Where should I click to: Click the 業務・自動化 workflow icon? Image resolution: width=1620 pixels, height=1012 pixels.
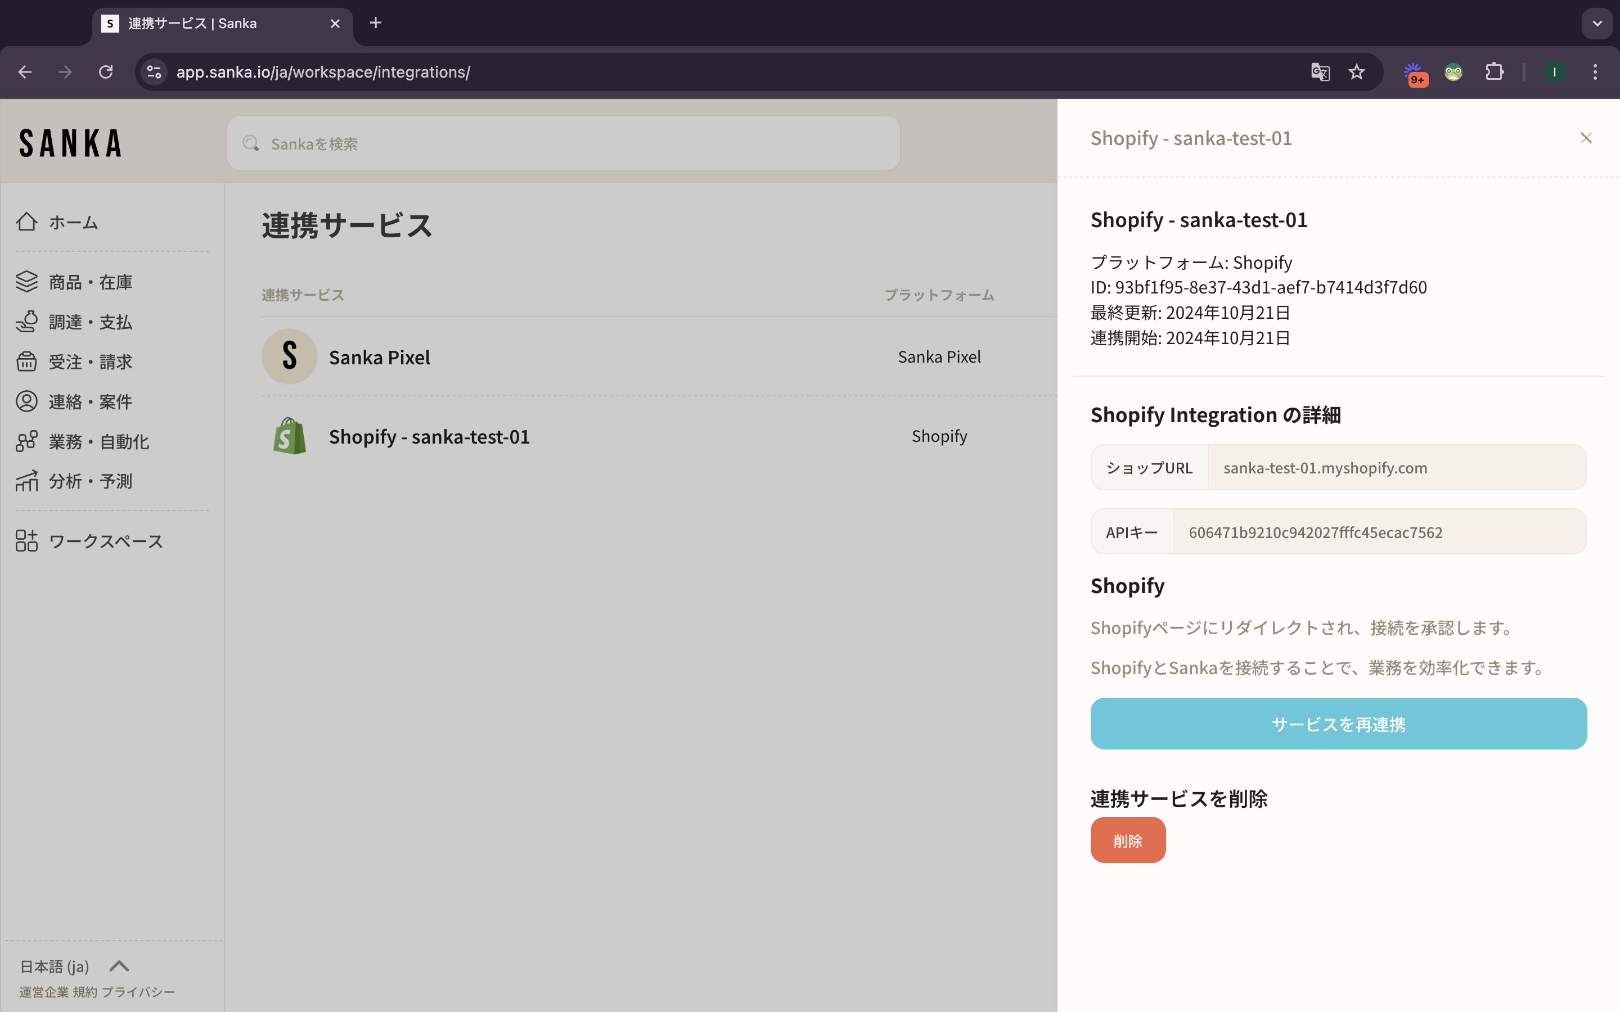(27, 441)
